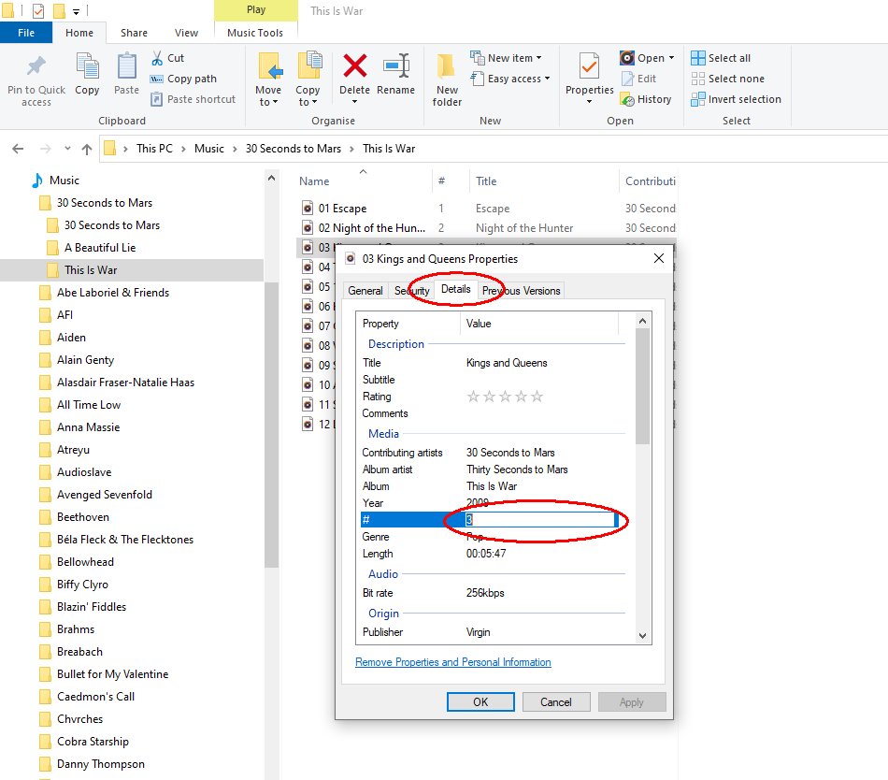Close the Properties dialog
This screenshot has height=780, width=888.
click(x=659, y=258)
